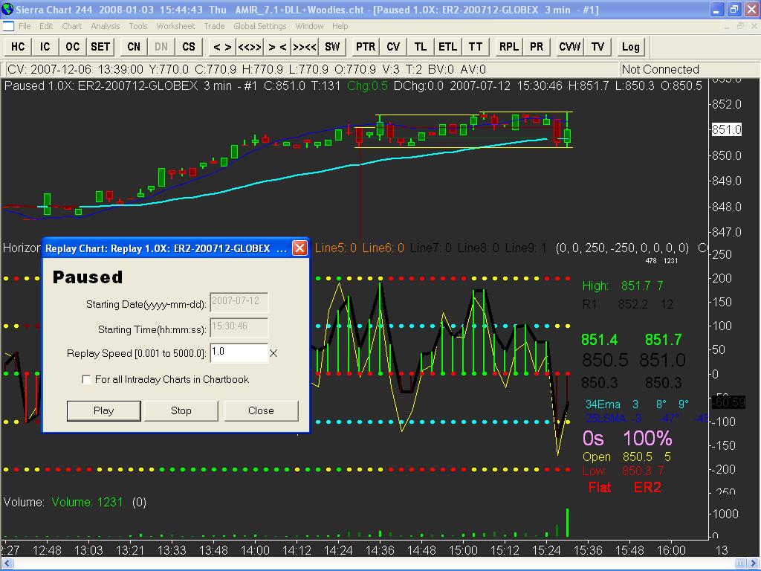Click the PR toolbar button

pyautogui.click(x=537, y=47)
